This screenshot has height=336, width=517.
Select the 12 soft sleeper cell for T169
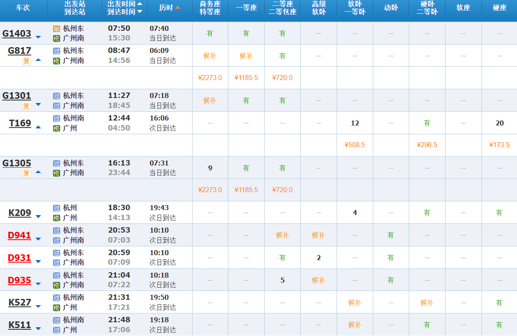(x=355, y=123)
